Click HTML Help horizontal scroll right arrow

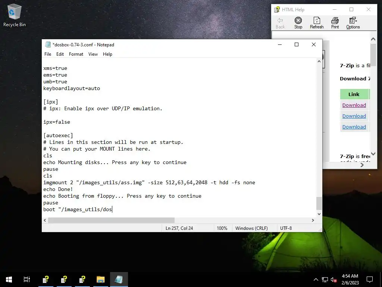[x=362, y=165]
